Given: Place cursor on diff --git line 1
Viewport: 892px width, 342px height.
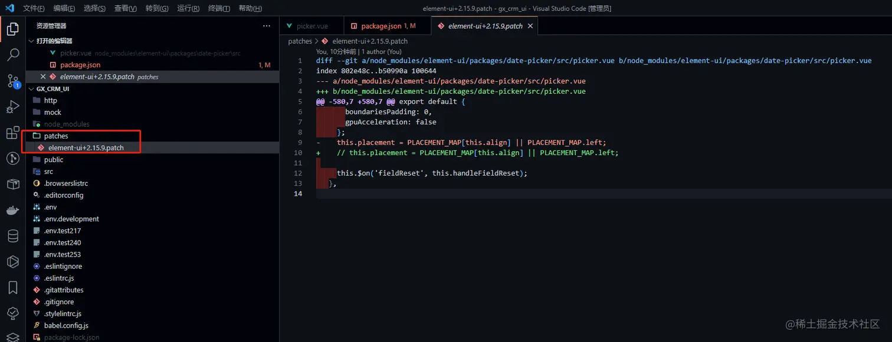Looking at the screenshot, I should pyautogui.click(x=593, y=61).
